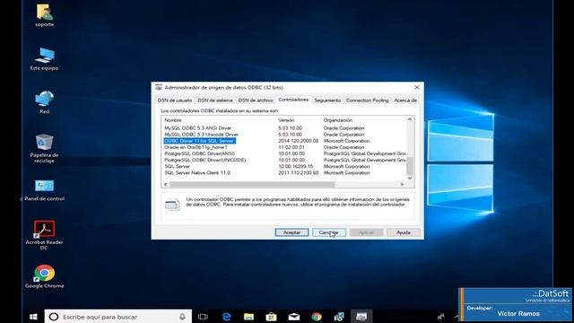This screenshot has height=323, width=574.
Task: Click the horizontal scroll left arrow
Action: 166,184
